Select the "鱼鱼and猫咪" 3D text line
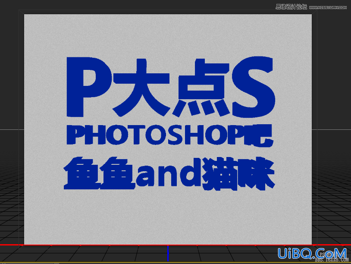 pyautogui.click(x=169, y=173)
